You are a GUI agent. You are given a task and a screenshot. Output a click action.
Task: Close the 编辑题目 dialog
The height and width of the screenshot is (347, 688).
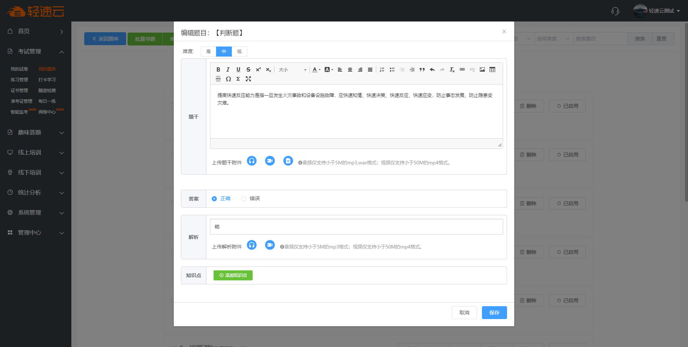coord(504,32)
